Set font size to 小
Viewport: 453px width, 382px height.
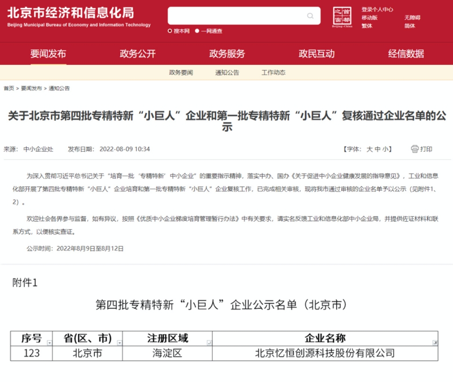pyautogui.click(x=385, y=149)
